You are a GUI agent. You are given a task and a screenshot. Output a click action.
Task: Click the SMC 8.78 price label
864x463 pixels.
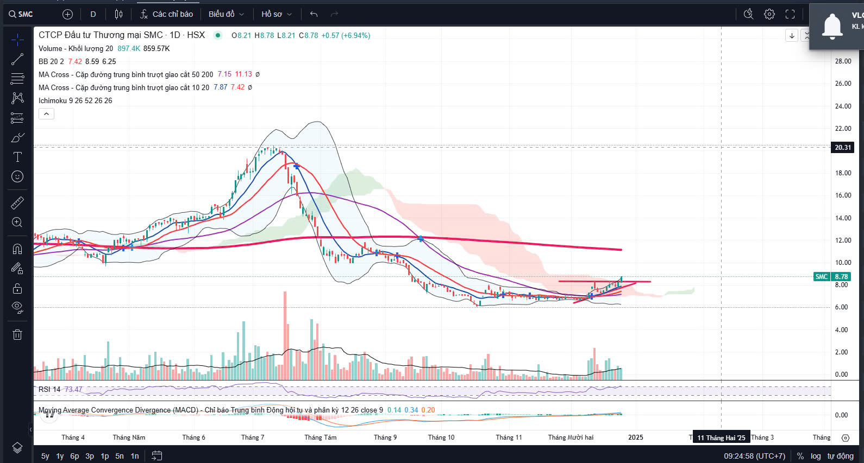coord(832,277)
